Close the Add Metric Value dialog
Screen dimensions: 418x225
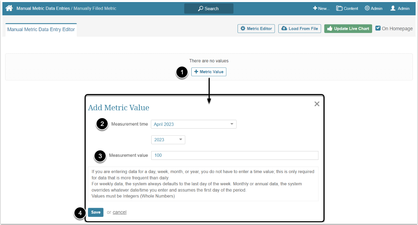pyautogui.click(x=317, y=104)
